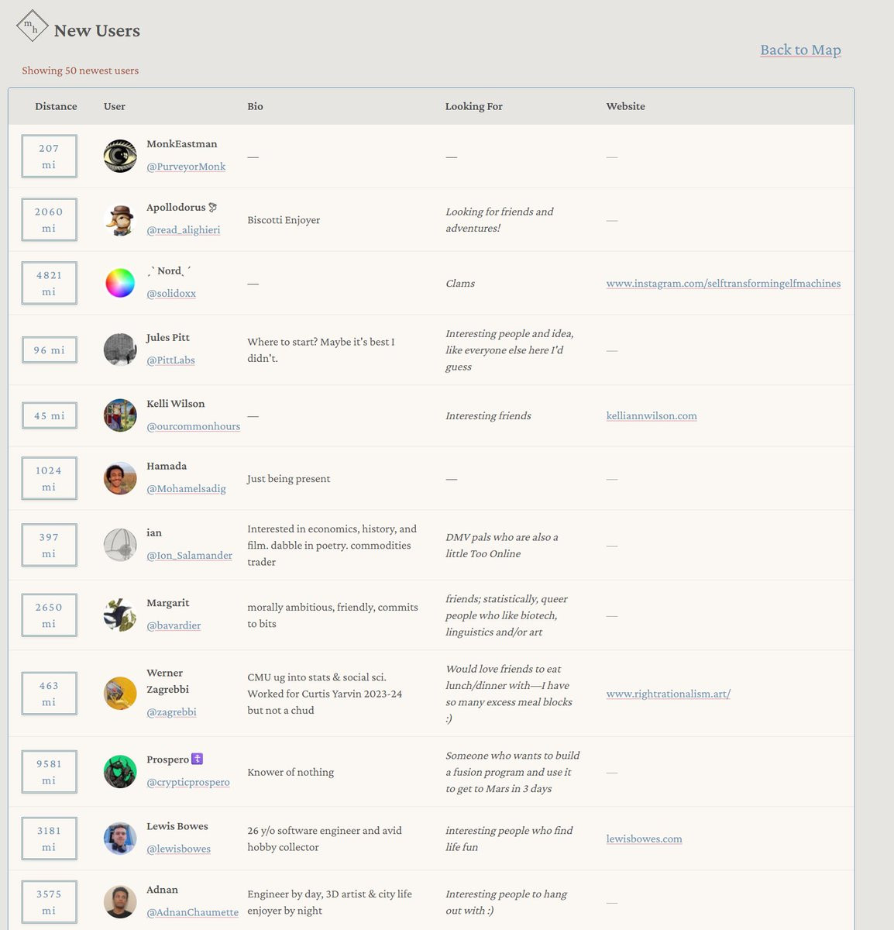Image resolution: width=894 pixels, height=930 pixels.
Task: Click Lewis Bowes's profile photo
Action: point(120,839)
